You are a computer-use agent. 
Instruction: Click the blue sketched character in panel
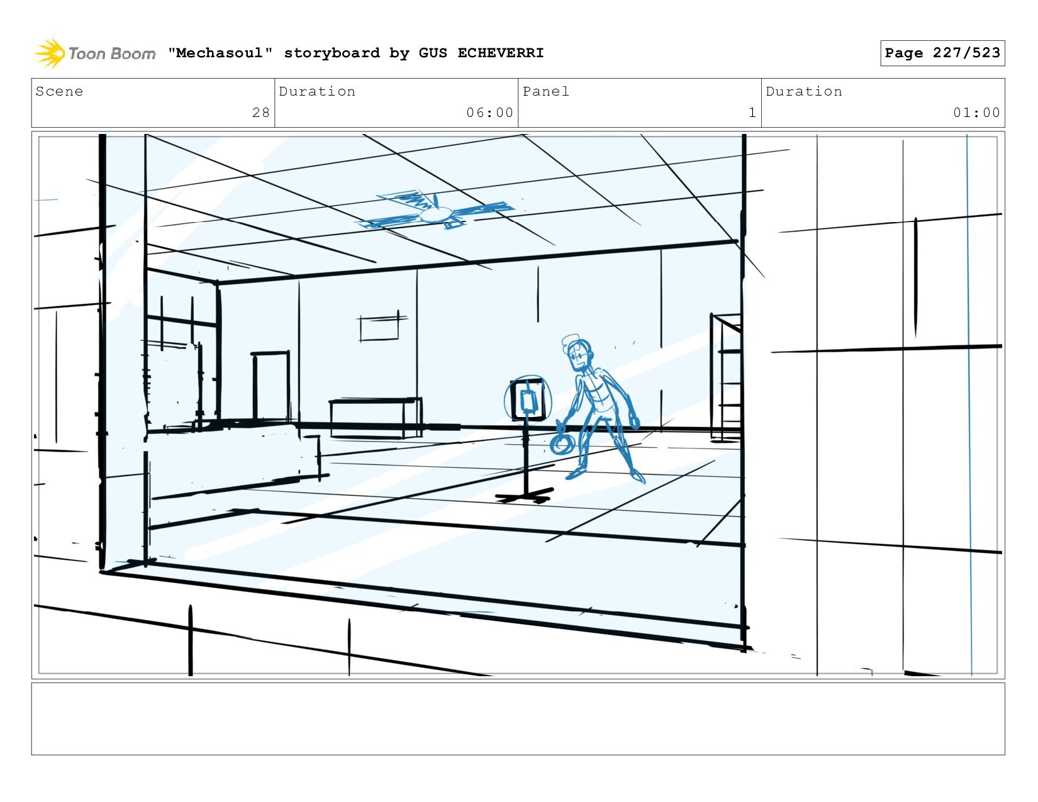tap(598, 409)
